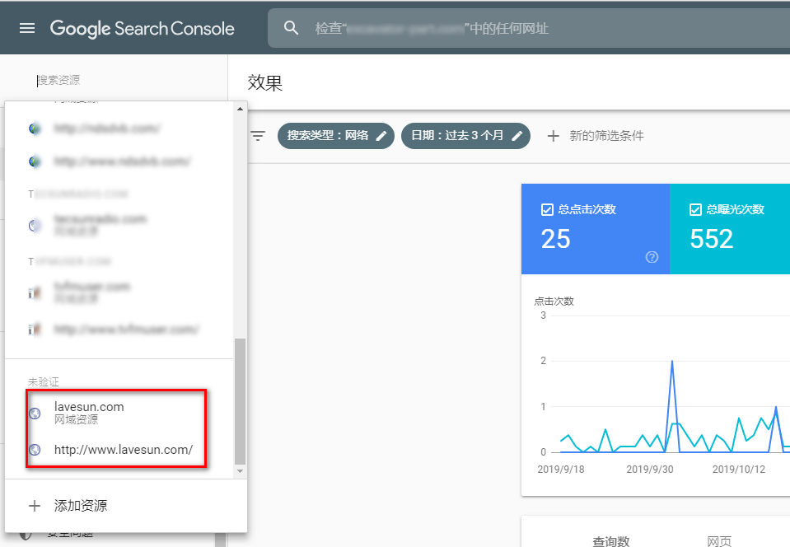Click scroll up arrow of property list

(x=241, y=108)
